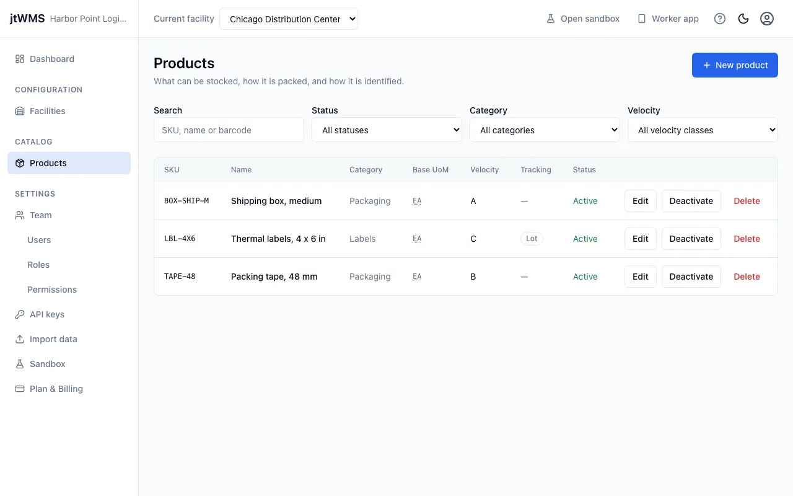Click the Products box icon

click(20, 163)
